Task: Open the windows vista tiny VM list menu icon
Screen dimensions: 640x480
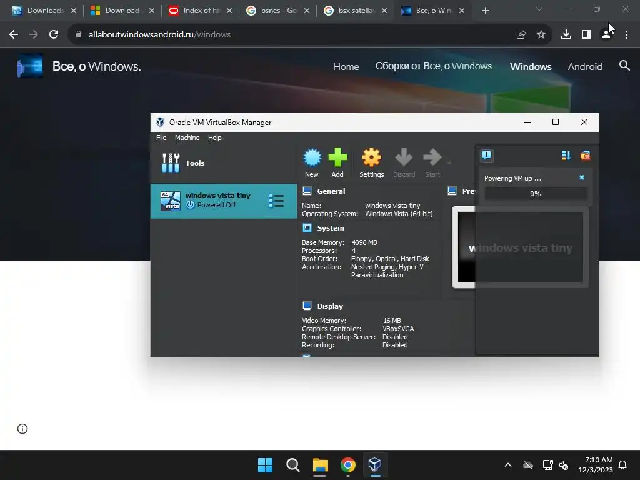Action: coord(276,201)
